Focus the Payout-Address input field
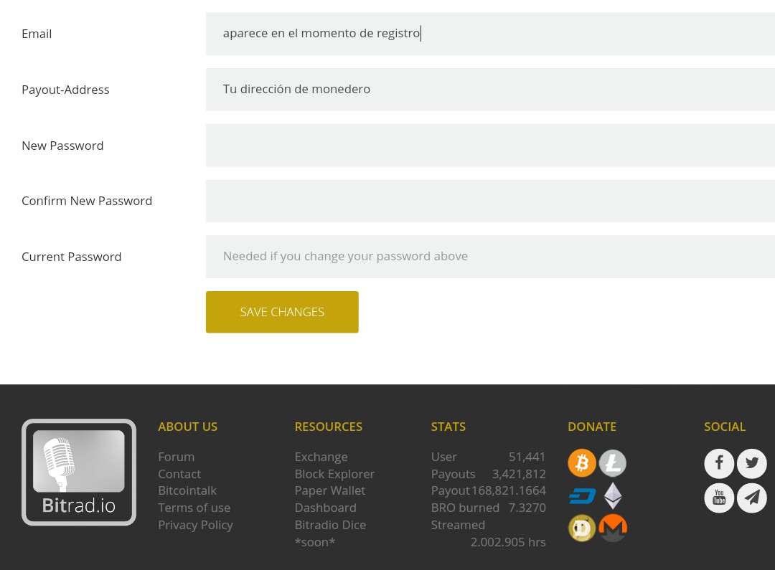Viewport: 775px width, 570px height. click(x=490, y=90)
